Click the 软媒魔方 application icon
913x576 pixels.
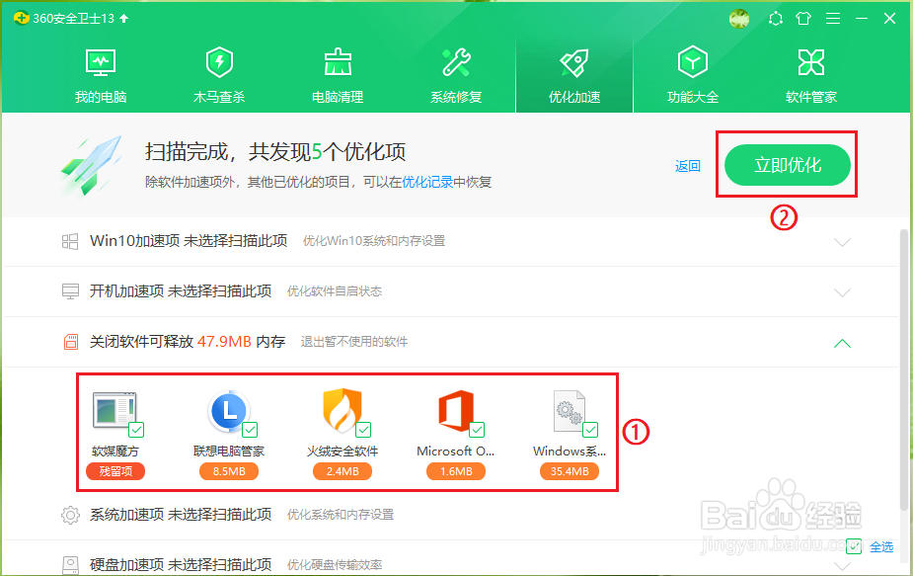(x=114, y=410)
